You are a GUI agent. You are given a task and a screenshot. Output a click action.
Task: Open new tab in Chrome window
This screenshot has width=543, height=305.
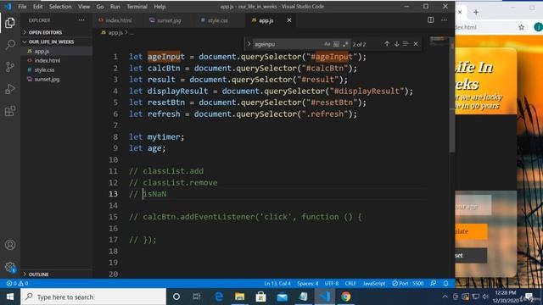click(476, 12)
